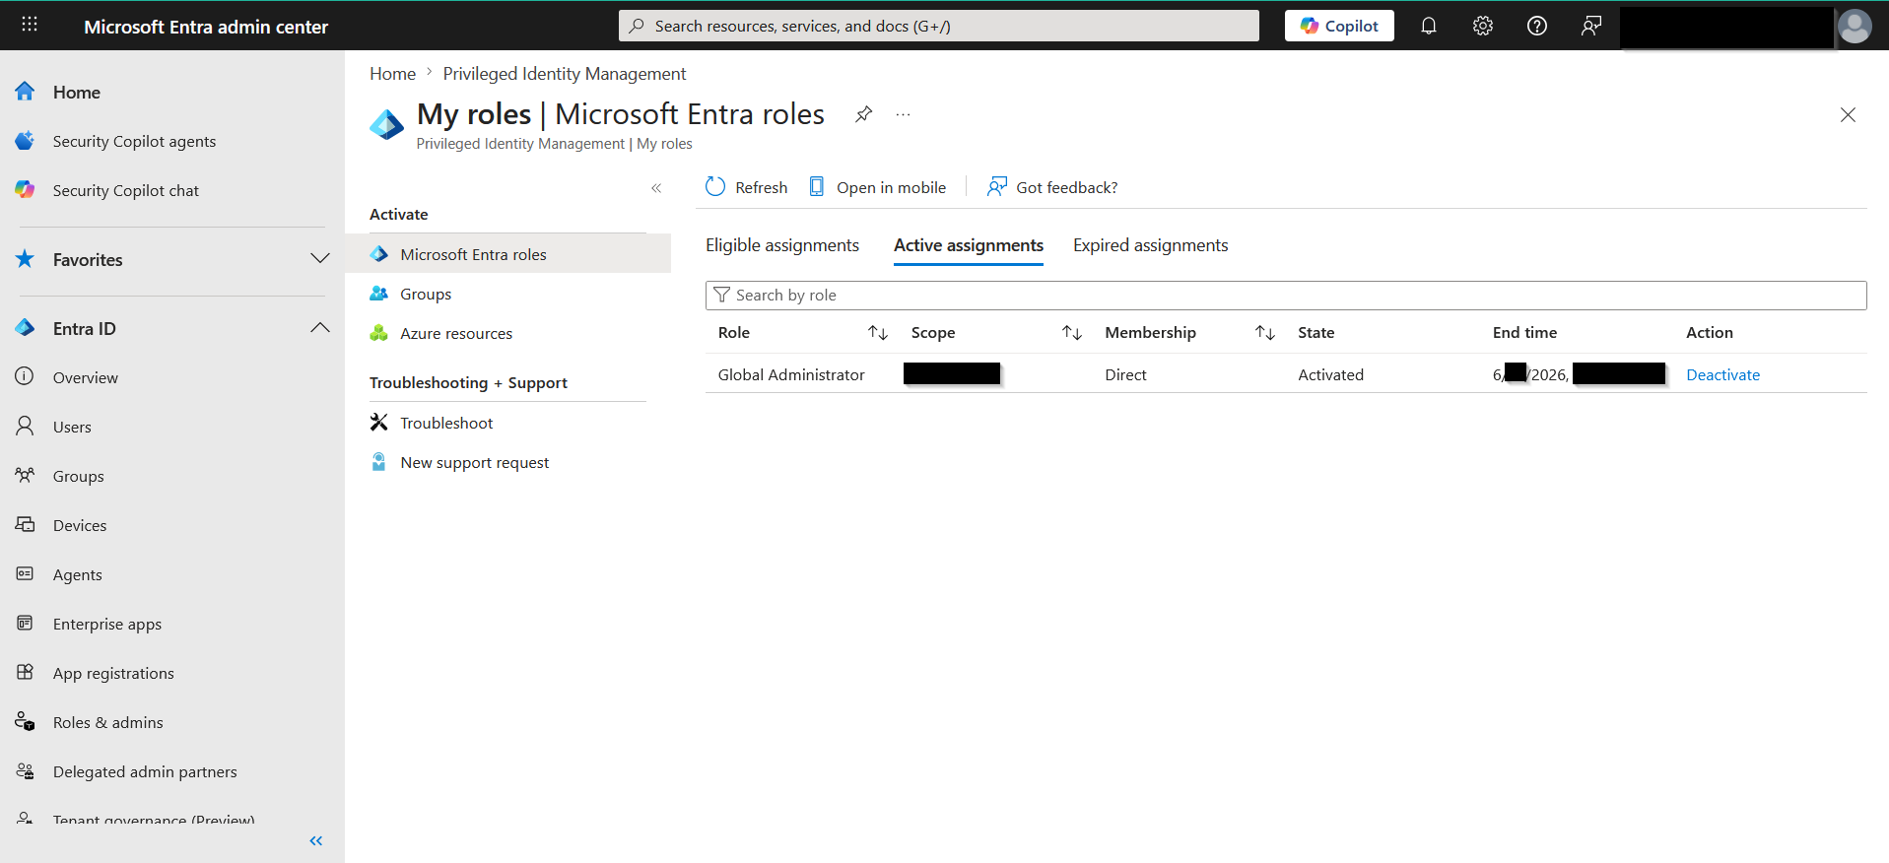Viewport: 1889px width, 863px height.
Task: Click Open in mobile
Action: tap(877, 187)
